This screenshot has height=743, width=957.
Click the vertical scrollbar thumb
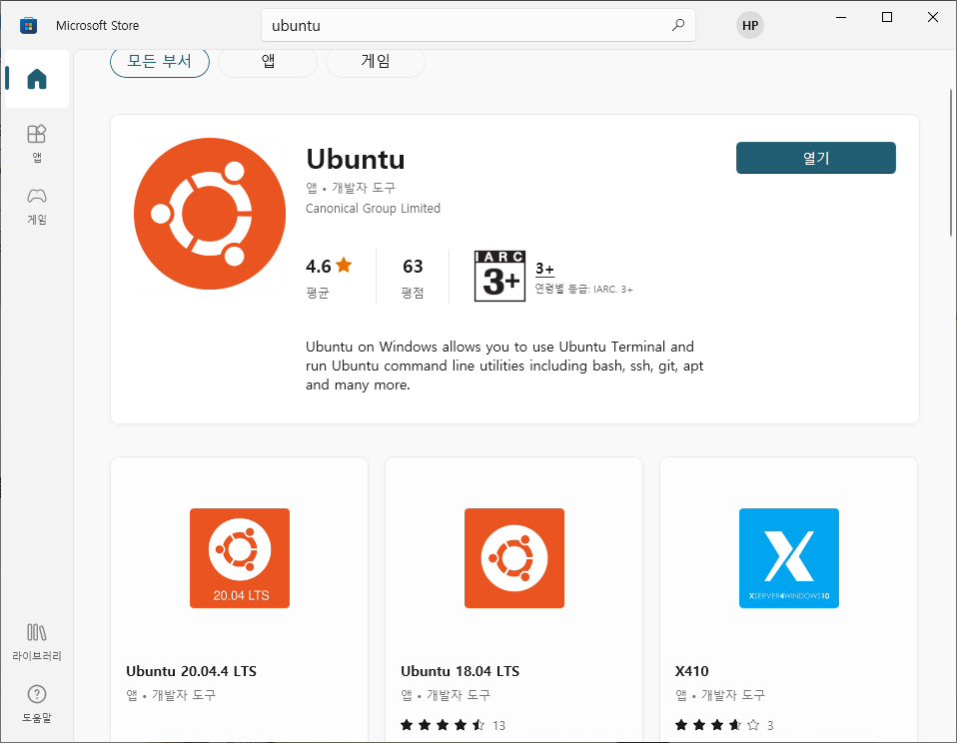pos(950,162)
